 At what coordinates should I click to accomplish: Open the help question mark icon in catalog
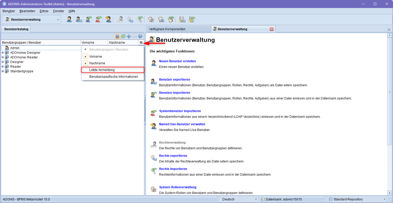[140, 36]
